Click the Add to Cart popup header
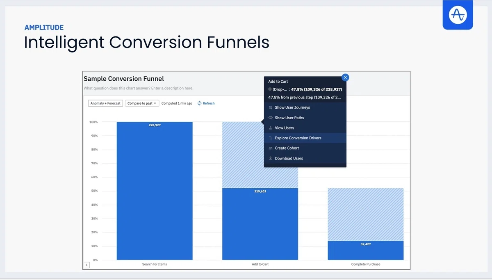This screenshot has height=280, width=492. pyautogui.click(x=278, y=82)
